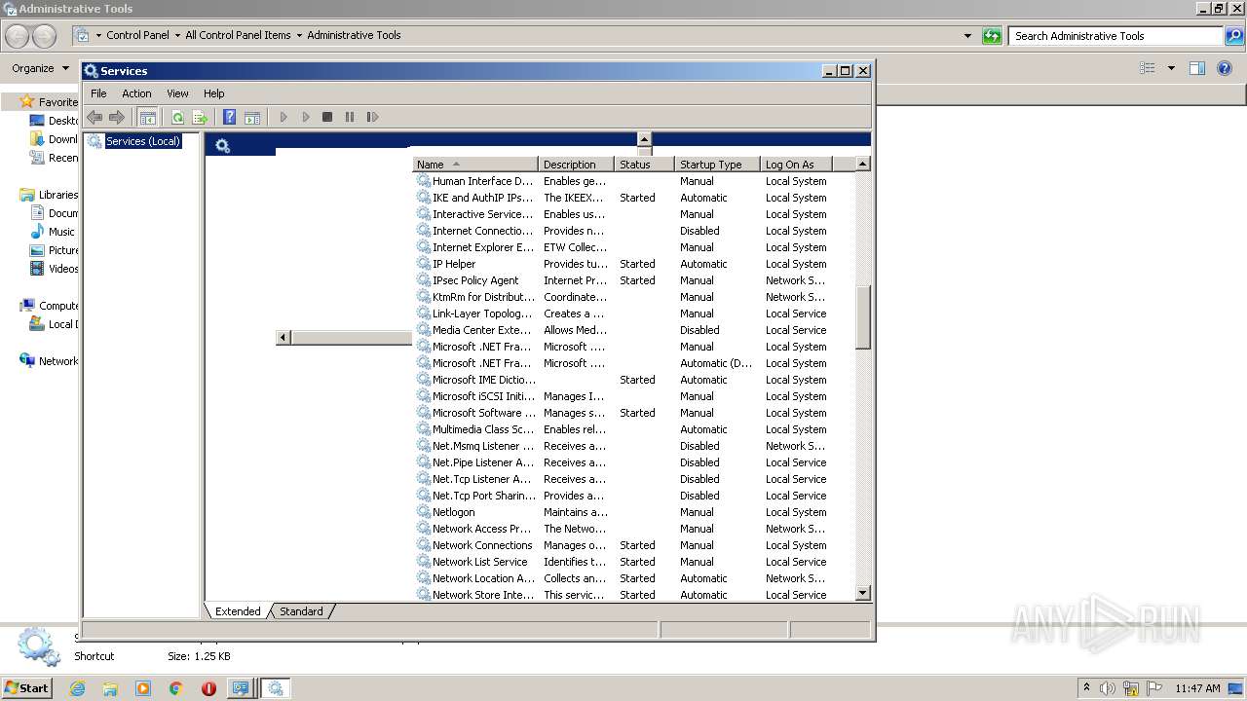Sort by the Startup Type column header
Screen dimensions: 1247x701
tap(717, 165)
